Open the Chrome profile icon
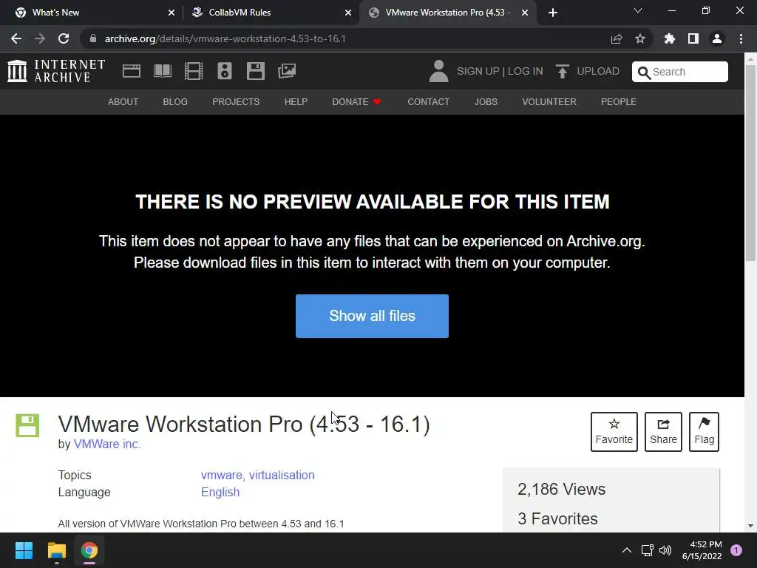The image size is (757, 568). pos(717,38)
